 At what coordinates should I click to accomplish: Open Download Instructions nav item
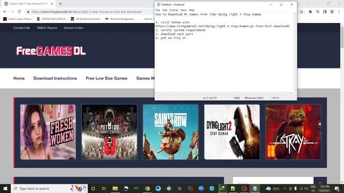pyautogui.click(x=55, y=78)
